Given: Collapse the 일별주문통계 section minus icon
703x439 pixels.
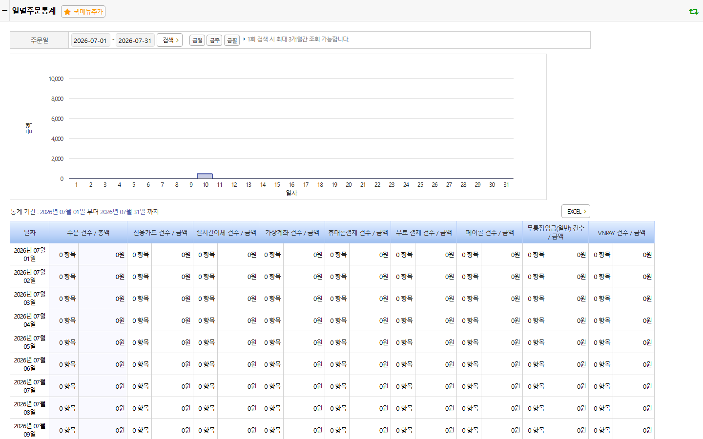Looking at the screenshot, I should (4, 11).
